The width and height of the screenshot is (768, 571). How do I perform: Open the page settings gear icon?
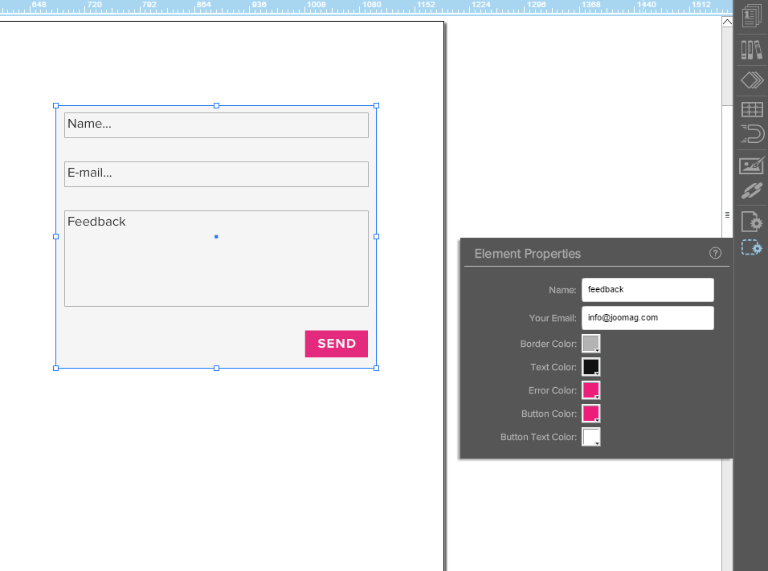point(751,221)
